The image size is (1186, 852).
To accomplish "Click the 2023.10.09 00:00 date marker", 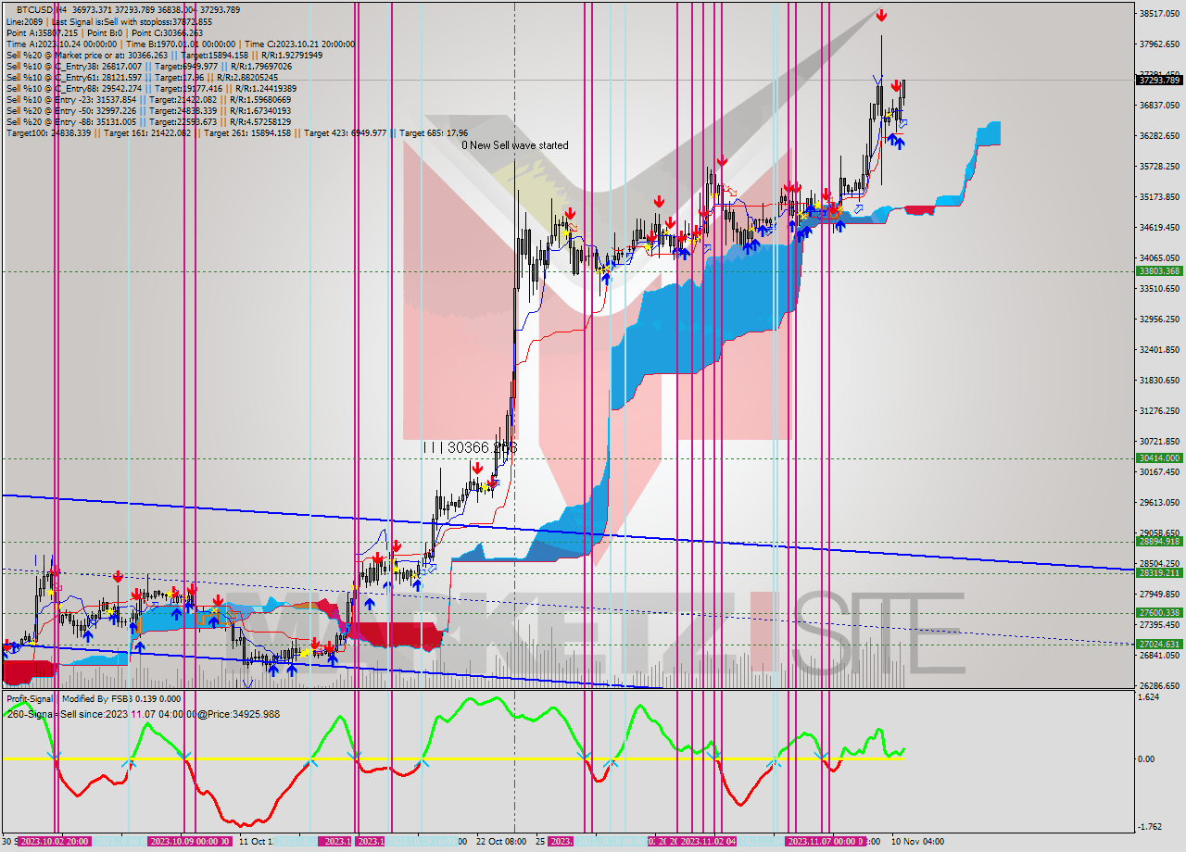I will click(189, 841).
